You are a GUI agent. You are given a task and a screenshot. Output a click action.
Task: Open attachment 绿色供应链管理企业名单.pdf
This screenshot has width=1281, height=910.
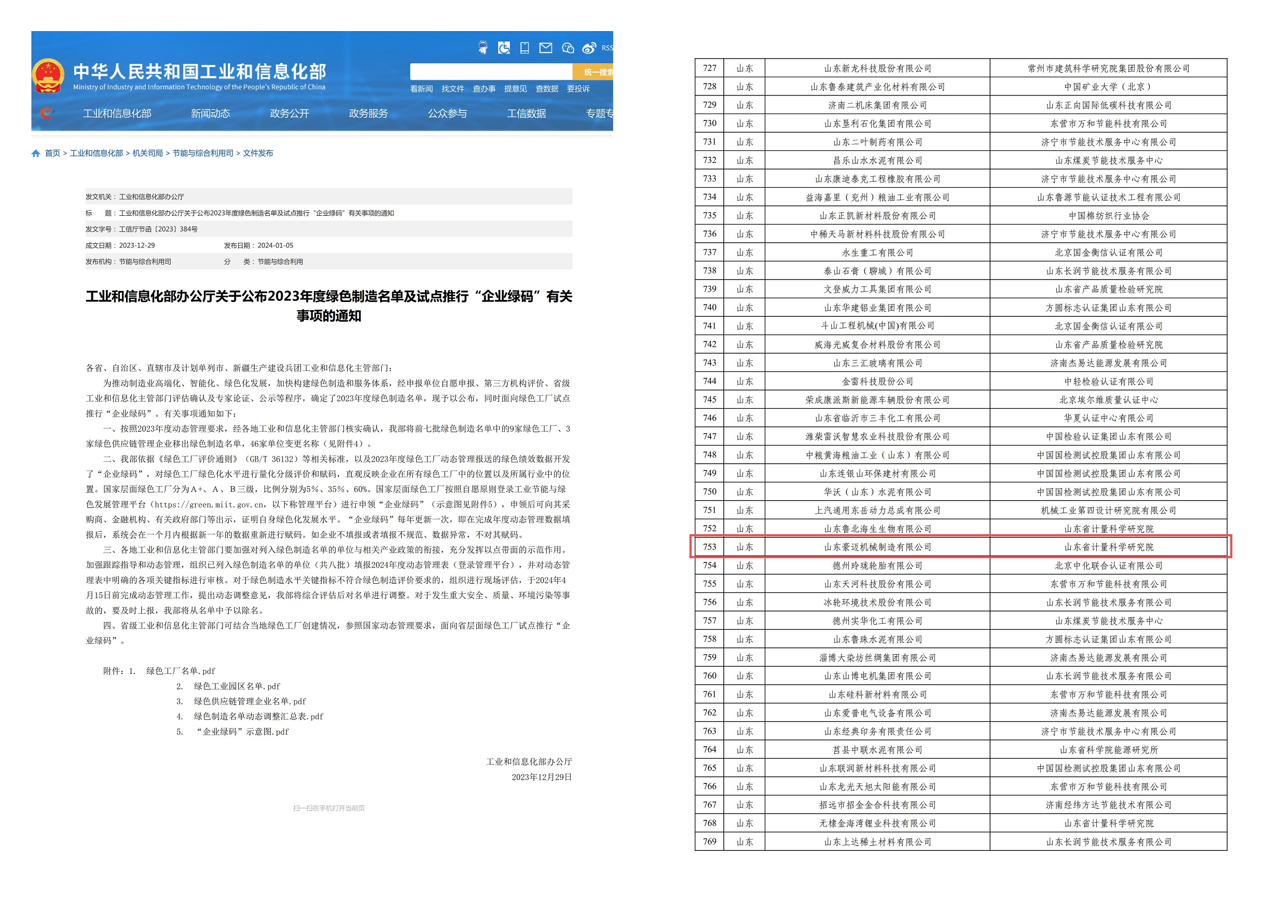(x=250, y=701)
